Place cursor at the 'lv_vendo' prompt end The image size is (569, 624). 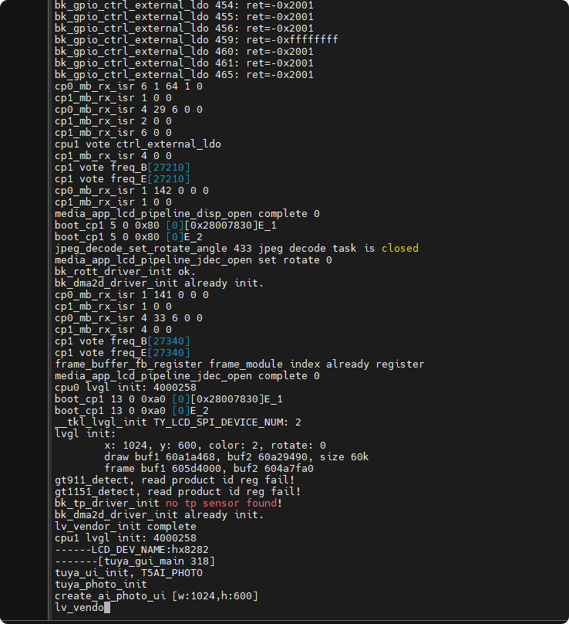click(107, 607)
